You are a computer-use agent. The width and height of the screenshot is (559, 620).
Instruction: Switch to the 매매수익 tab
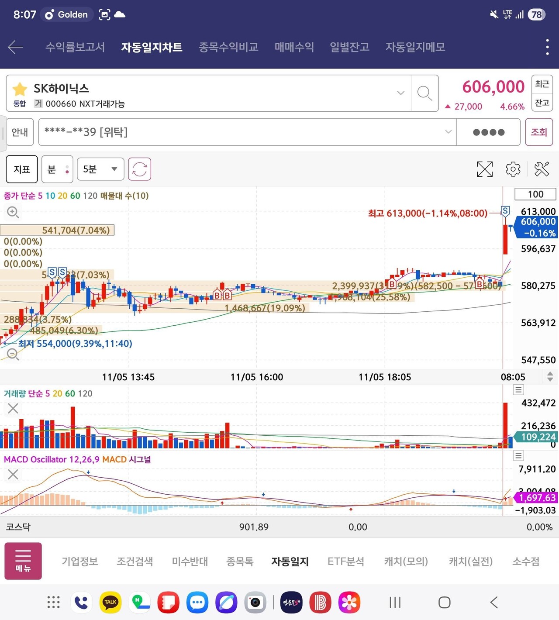point(294,47)
